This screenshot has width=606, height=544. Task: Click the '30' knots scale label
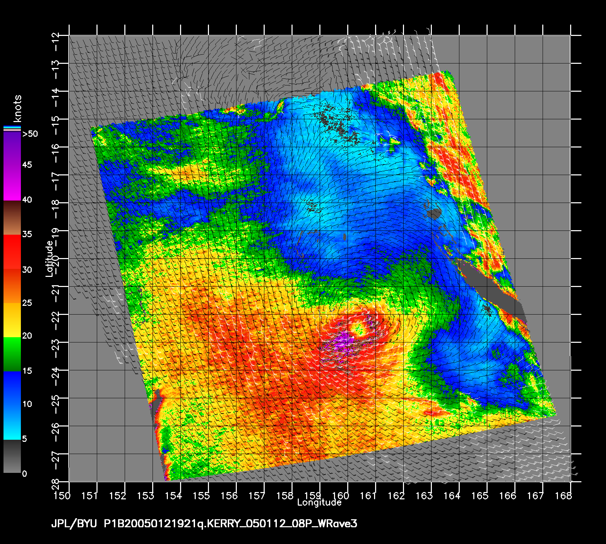(27, 270)
